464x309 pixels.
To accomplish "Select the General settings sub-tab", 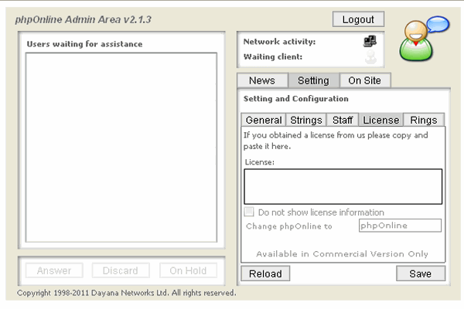I will point(264,120).
